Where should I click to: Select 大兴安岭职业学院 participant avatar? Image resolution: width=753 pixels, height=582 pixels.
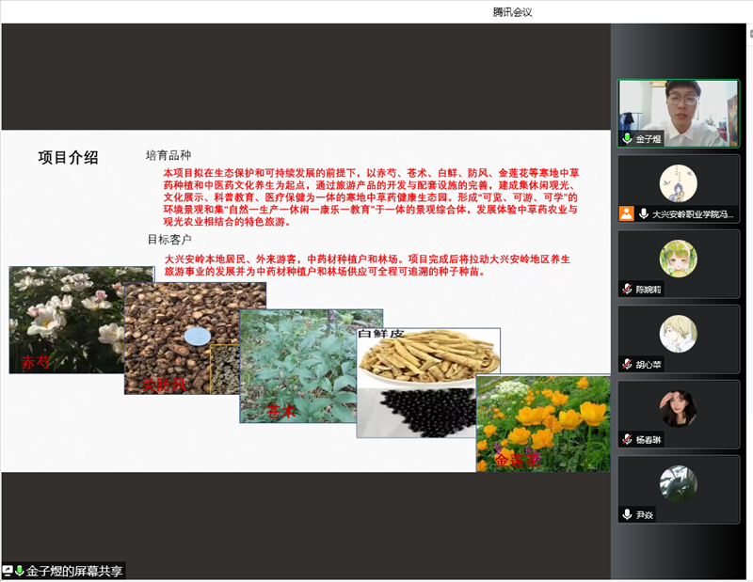point(678,182)
